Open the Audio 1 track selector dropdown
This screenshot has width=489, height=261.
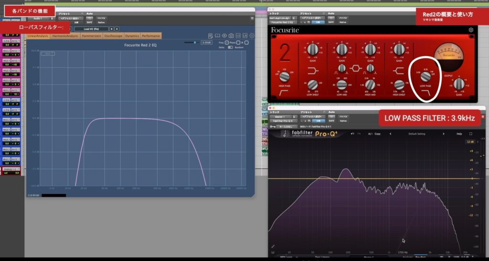tap(39, 19)
